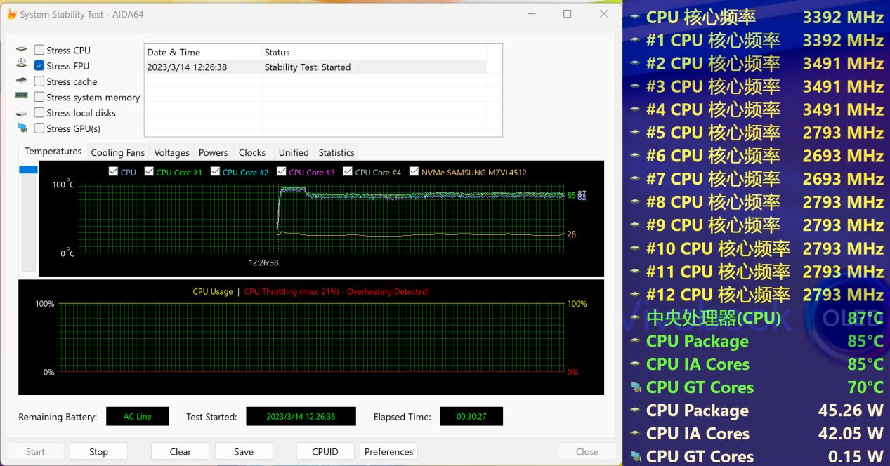The width and height of the screenshot is (890, 466).
Task: Click the Clear button
Action: click(180, 452)
